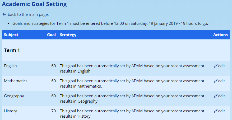Screen dimensions: 232x120
Task: Open the 'back to the main page' link
Action: (28, 14)
